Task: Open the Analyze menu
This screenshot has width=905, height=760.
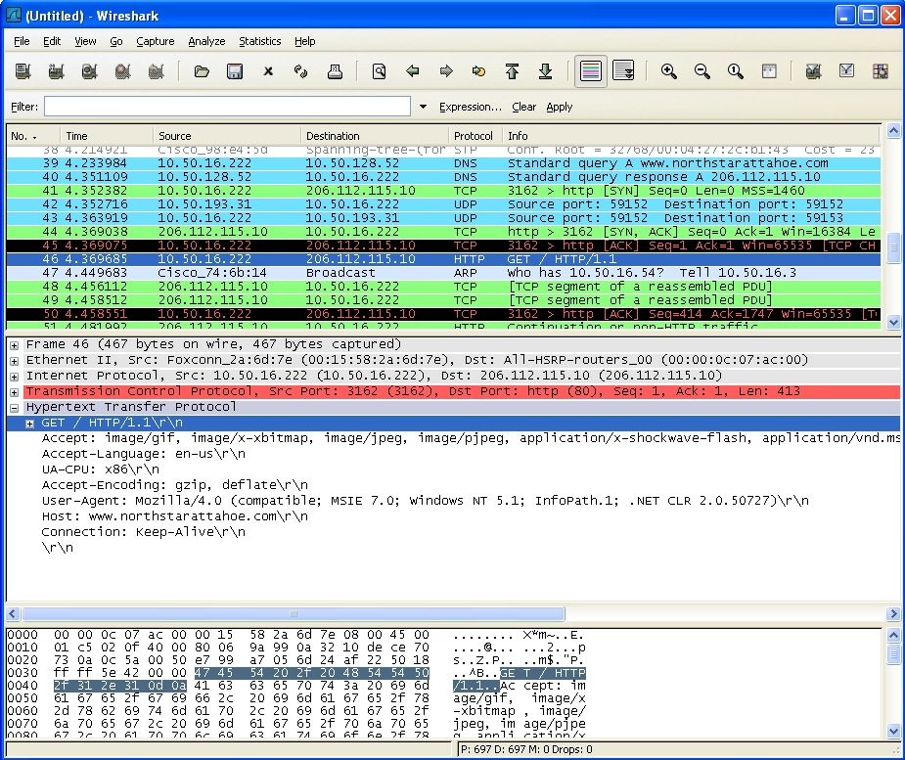Action: (206, 41)
